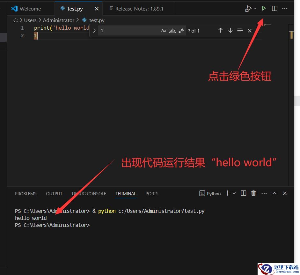Image resolution: width=300 pixels, height=275 pixels.
Task: Open the Release Notes: 1.89.1 tab
Action: tap(139, 9)
